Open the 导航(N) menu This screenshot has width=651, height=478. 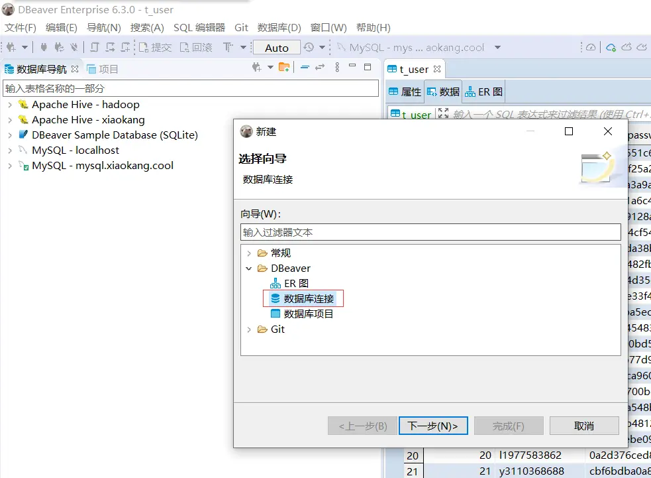pos(104,27)
